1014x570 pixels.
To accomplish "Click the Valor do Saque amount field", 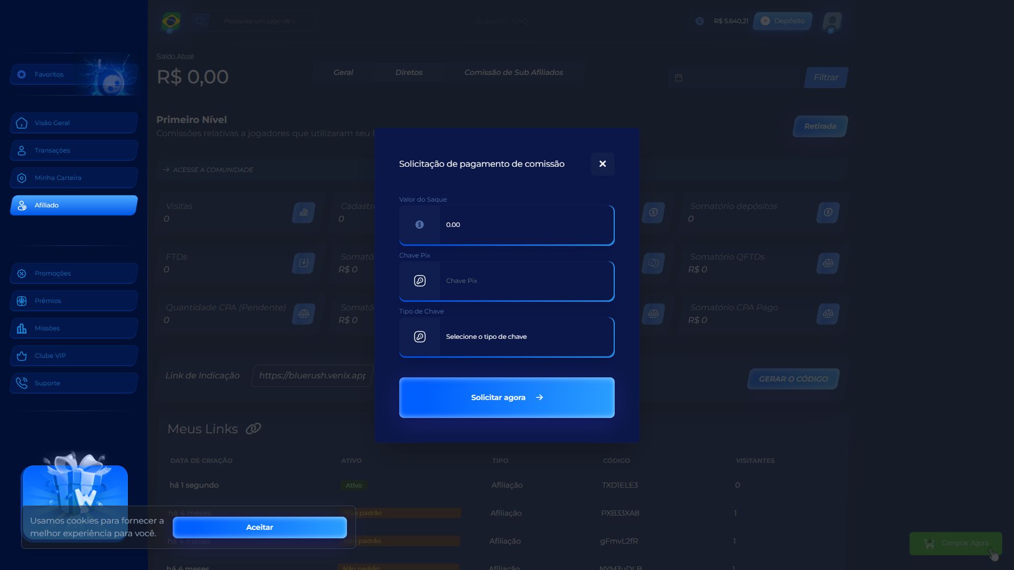I will [526, 225].
